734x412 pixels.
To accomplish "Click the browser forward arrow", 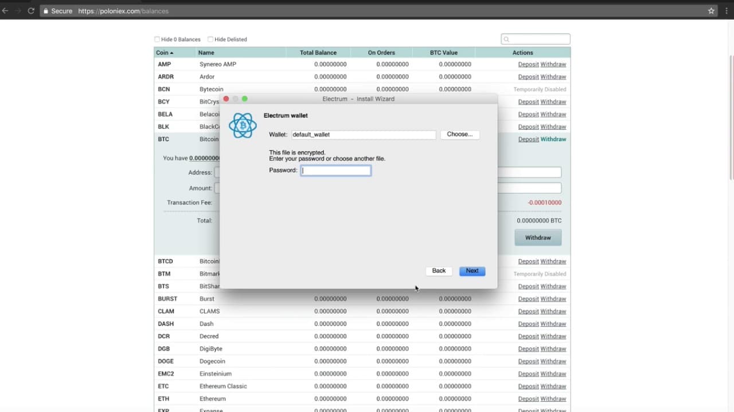I will click(x=18, y=11).
